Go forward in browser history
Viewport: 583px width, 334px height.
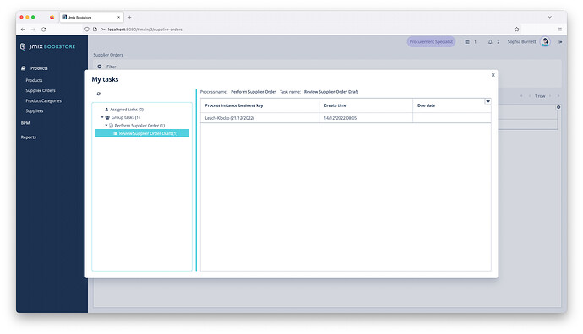pos(33,30)
